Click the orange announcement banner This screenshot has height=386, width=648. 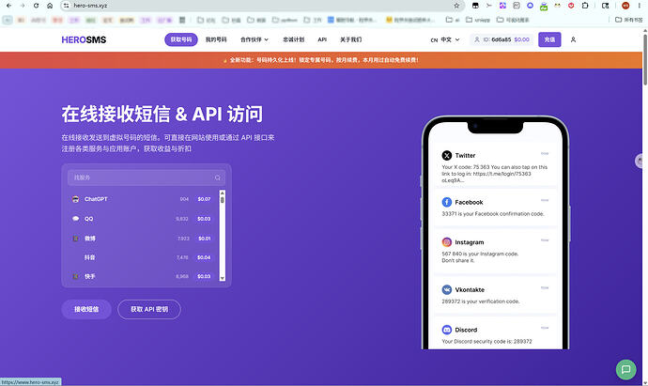[x=321, y=60]
